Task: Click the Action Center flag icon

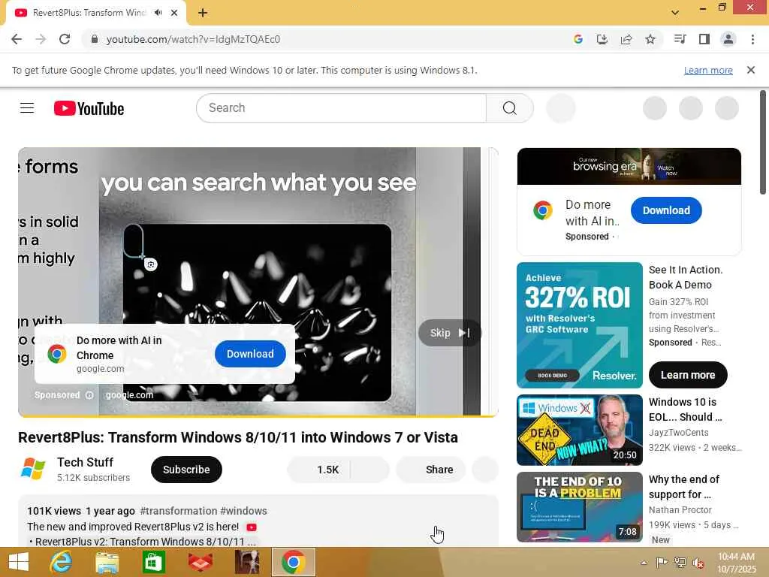Action: [662, 563]
